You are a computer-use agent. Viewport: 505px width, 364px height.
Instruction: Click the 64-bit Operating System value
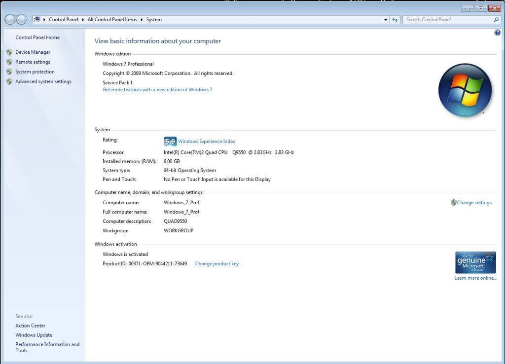[190, 170]
